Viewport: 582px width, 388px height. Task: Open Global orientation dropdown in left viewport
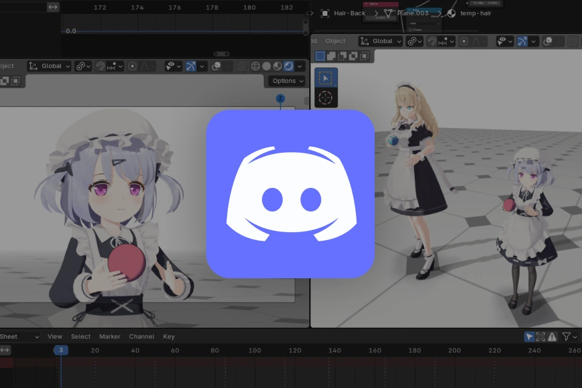49,66
